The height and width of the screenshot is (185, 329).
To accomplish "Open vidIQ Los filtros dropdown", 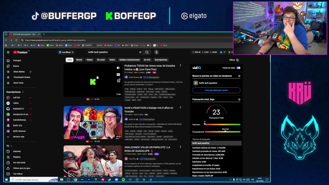I will coord(66,52).
